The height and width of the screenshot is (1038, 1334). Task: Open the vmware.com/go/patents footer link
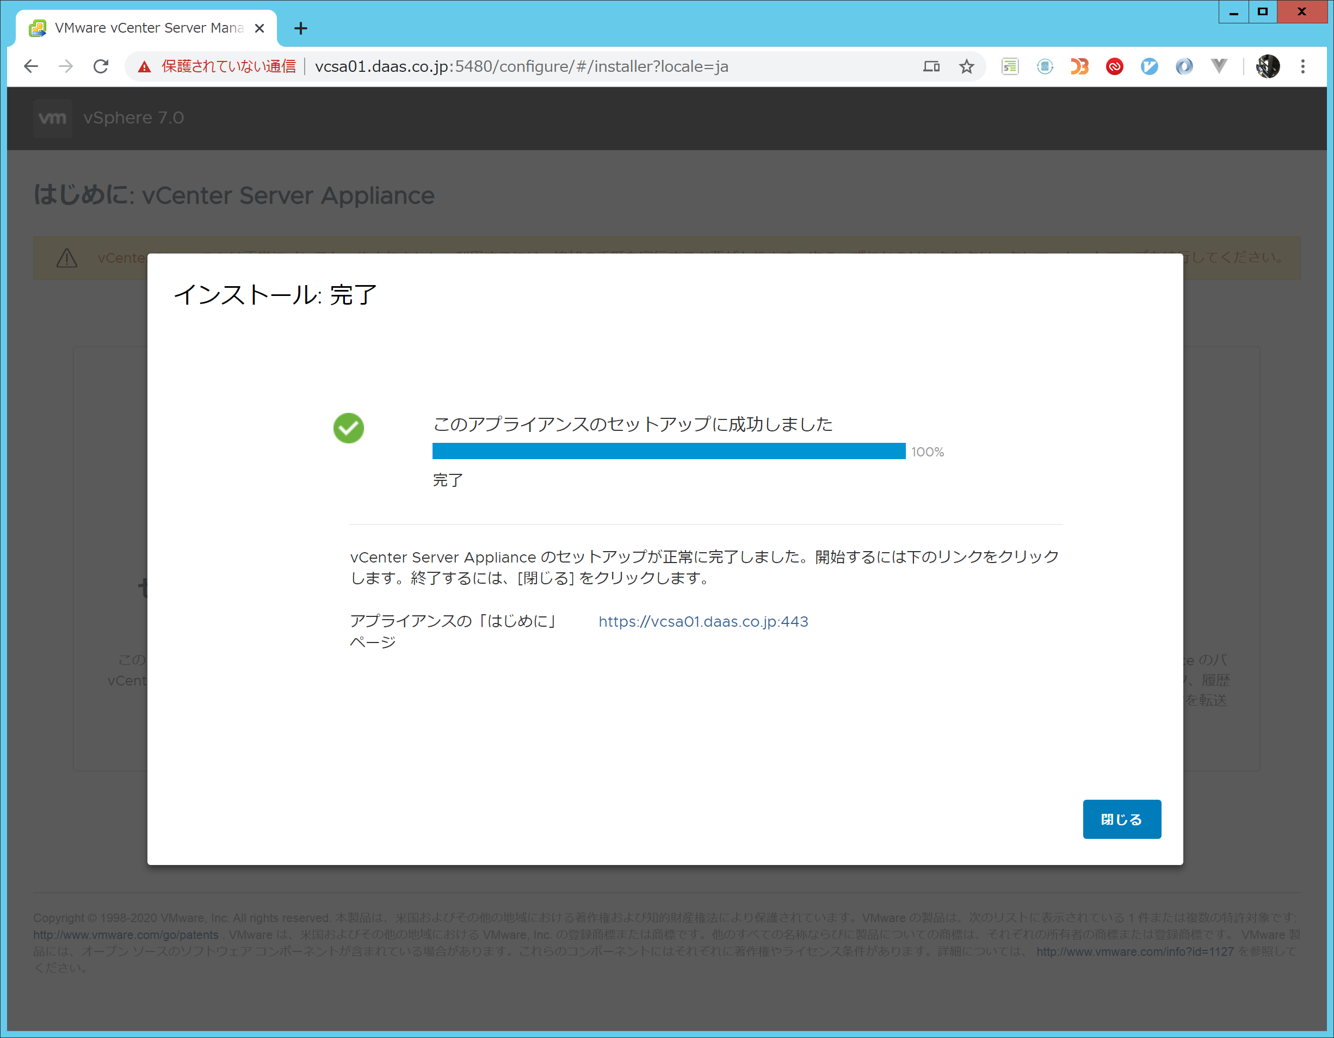coord(126,935)
